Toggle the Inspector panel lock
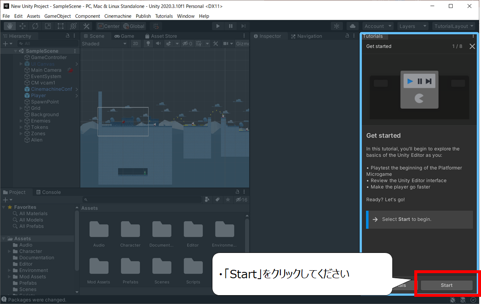Image resolution: width=481 pixels, height=304 pixels. pos(347,36)
